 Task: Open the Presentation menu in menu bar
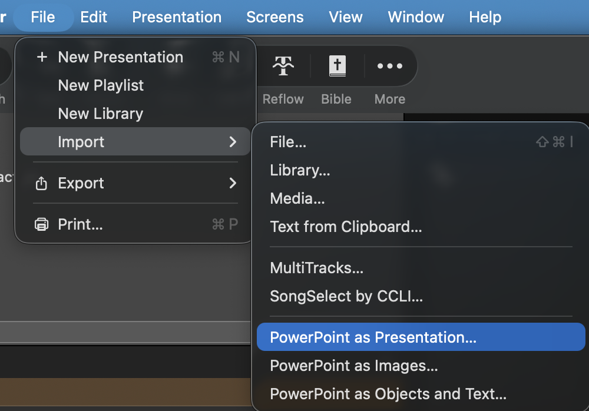click(177, 17)
